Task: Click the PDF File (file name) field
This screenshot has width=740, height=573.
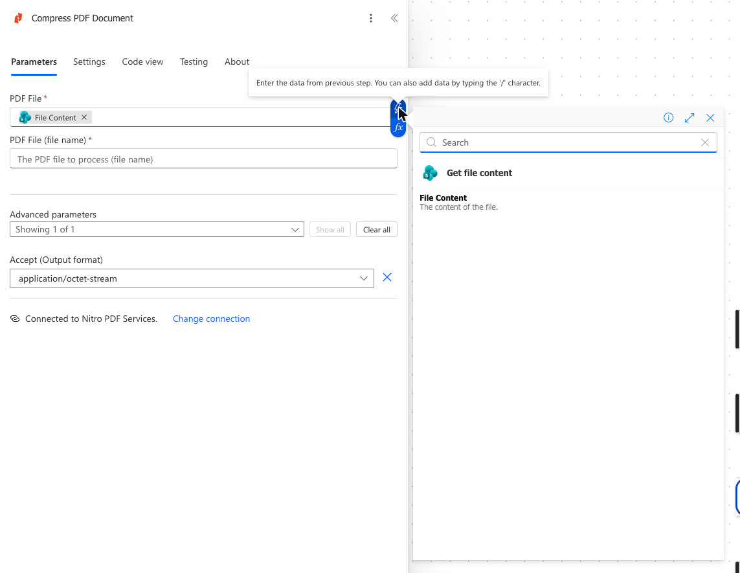Action: point(203,159)
